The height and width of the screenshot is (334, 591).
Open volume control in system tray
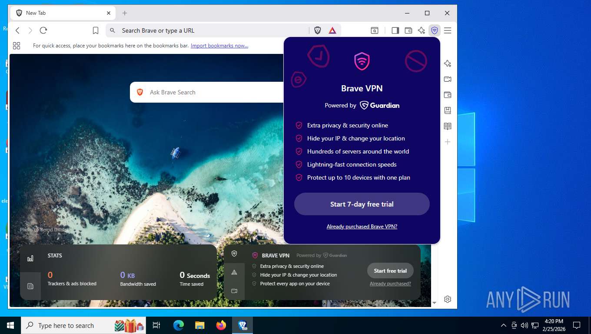point(525,325)
